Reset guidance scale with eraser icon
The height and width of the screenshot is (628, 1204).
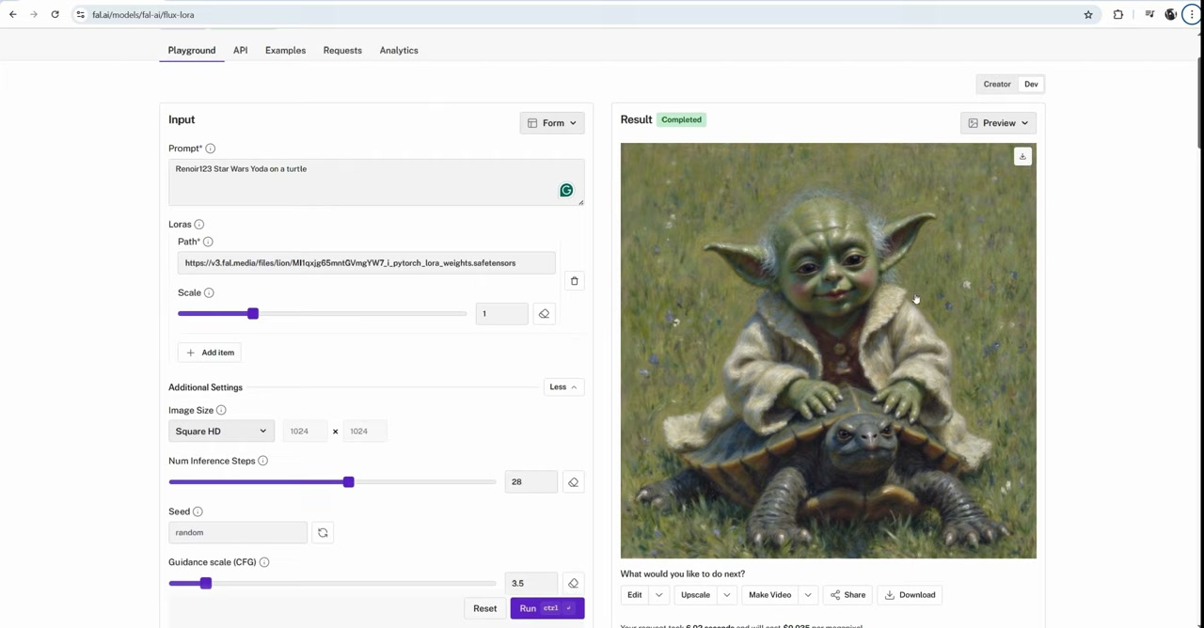(573, 584)
